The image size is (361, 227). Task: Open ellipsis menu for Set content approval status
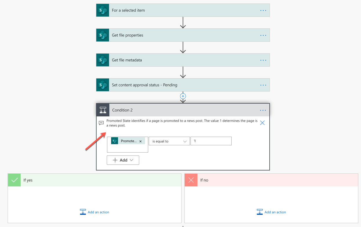(x=263, y=85)
